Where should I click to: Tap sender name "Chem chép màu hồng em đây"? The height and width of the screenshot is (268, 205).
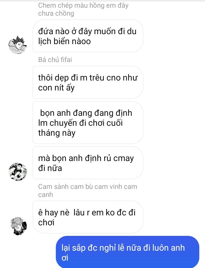[83, 5]
